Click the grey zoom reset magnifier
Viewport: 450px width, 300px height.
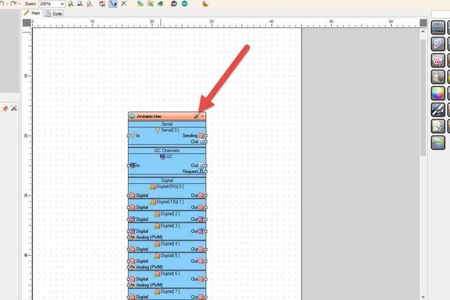89,3
